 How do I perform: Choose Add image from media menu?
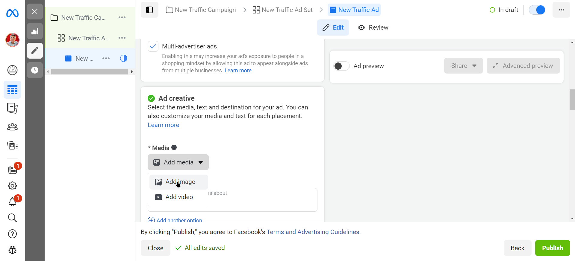[x=180, y=182]
